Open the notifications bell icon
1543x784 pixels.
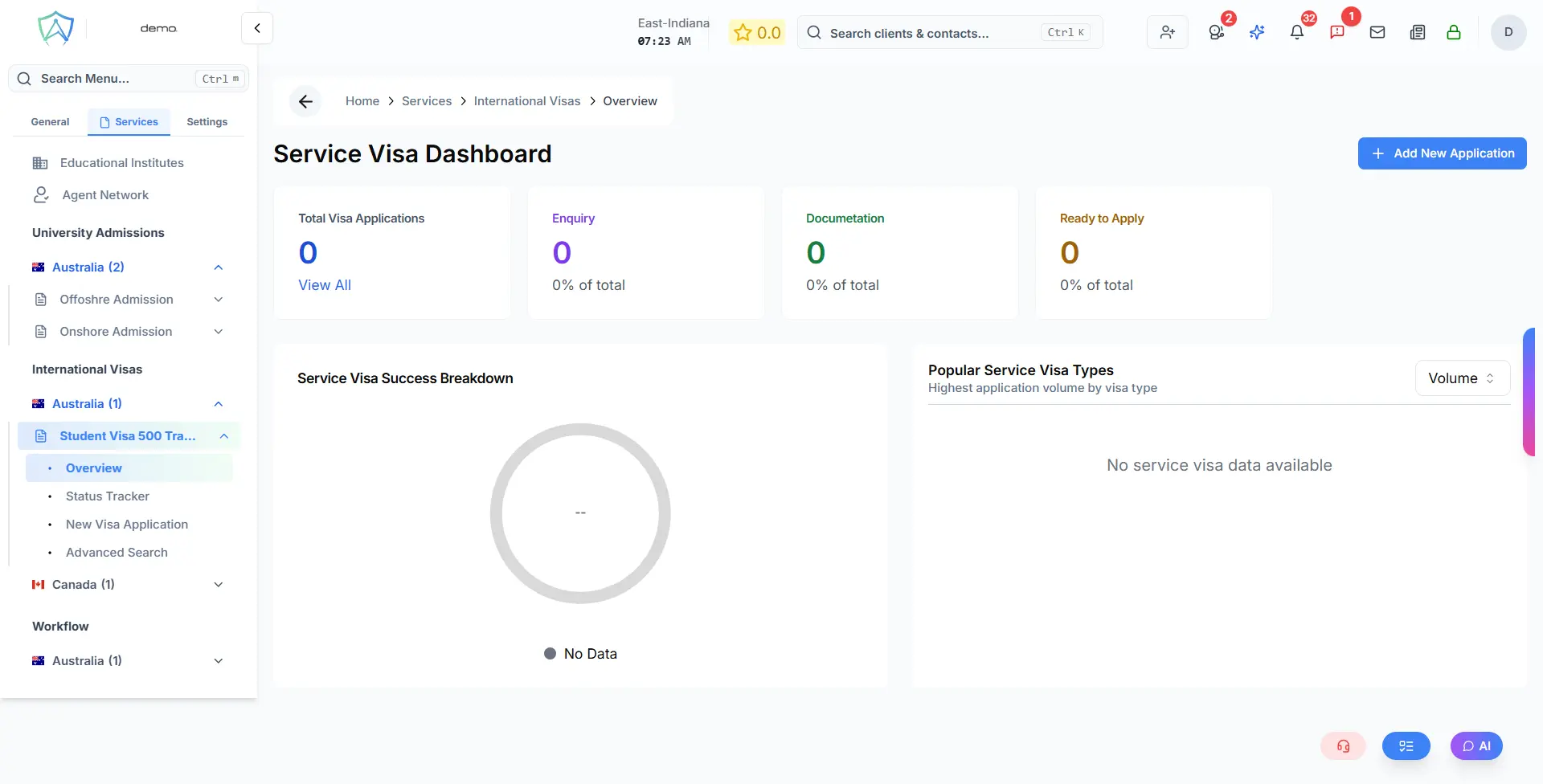pos(1296,32)
